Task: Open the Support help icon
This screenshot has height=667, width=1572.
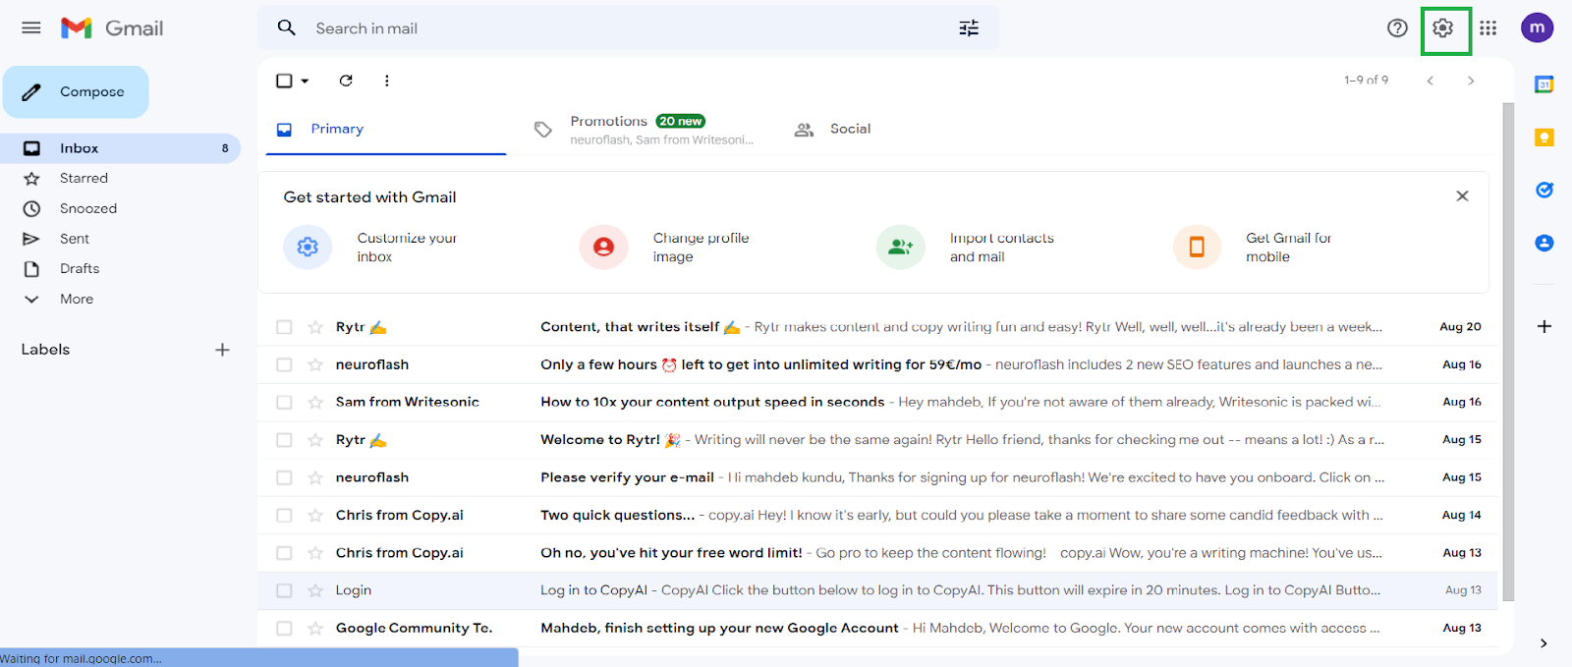Action: pyautogui.click(x=1397, y=28)
